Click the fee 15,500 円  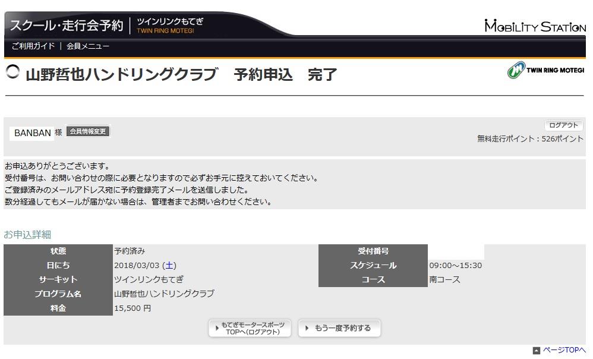tap(133, 308)
